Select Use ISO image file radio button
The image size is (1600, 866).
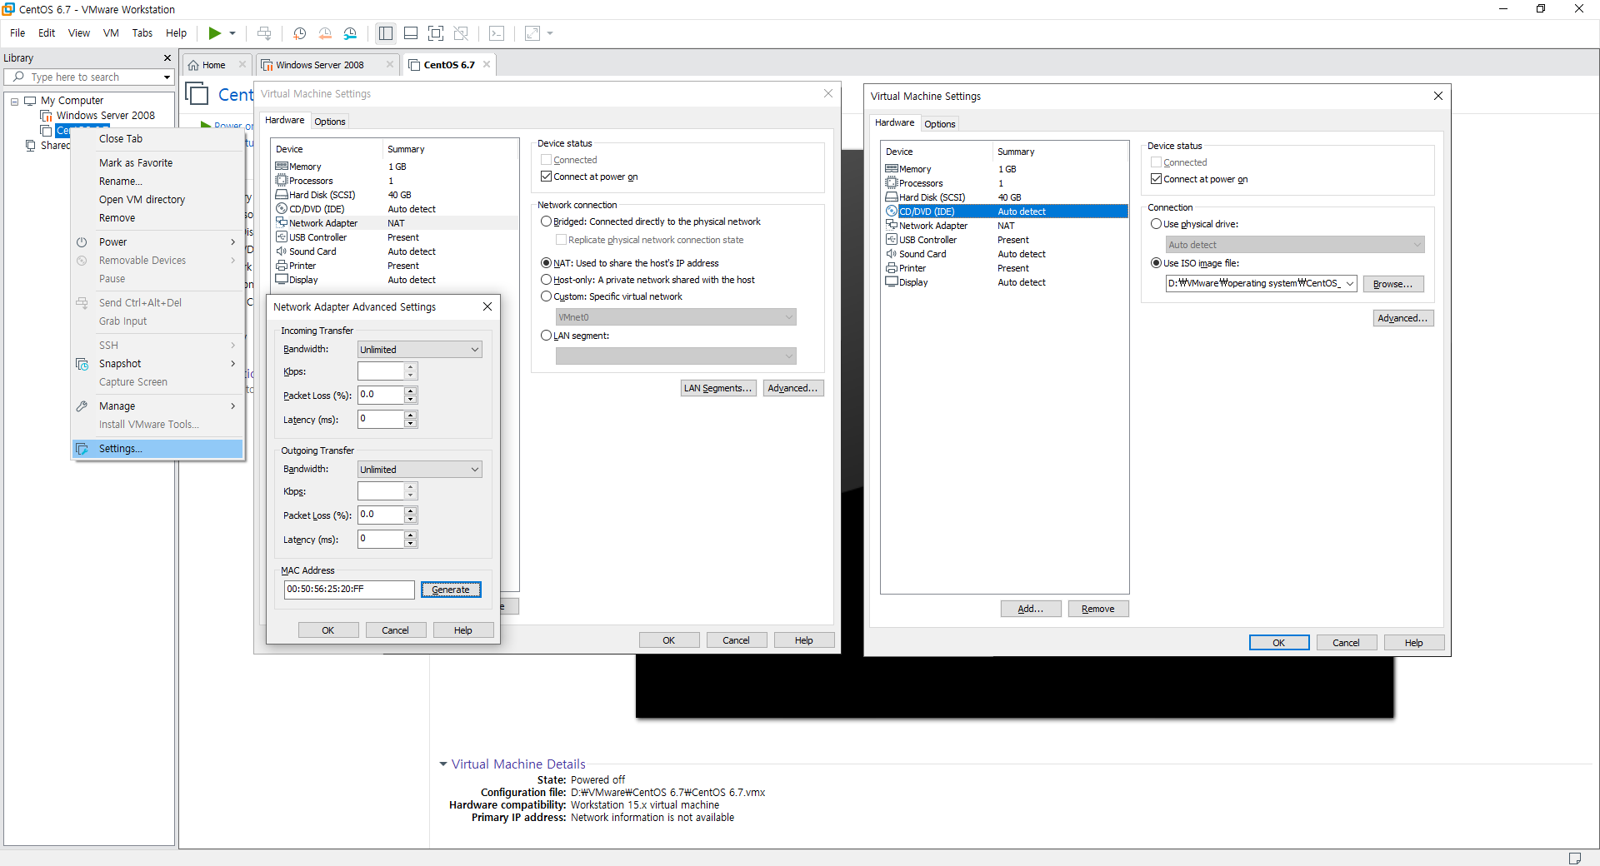click(x=1157, y=263)
